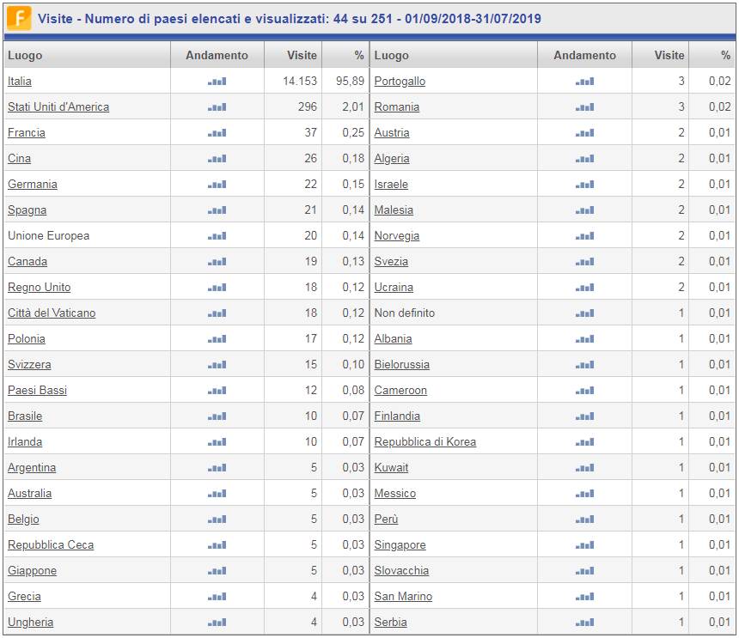Select the 296 visits cell
This screenshot has width=739, height=638.
coord(308,106)
